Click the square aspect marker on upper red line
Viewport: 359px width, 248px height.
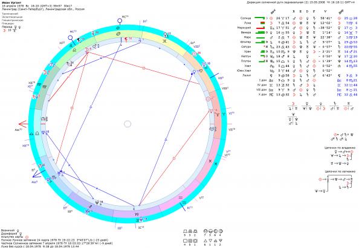(144, 68)
